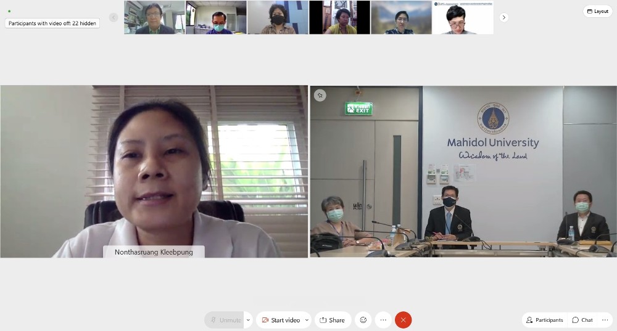Show previous participant thumbnails with left chevron

114,17
